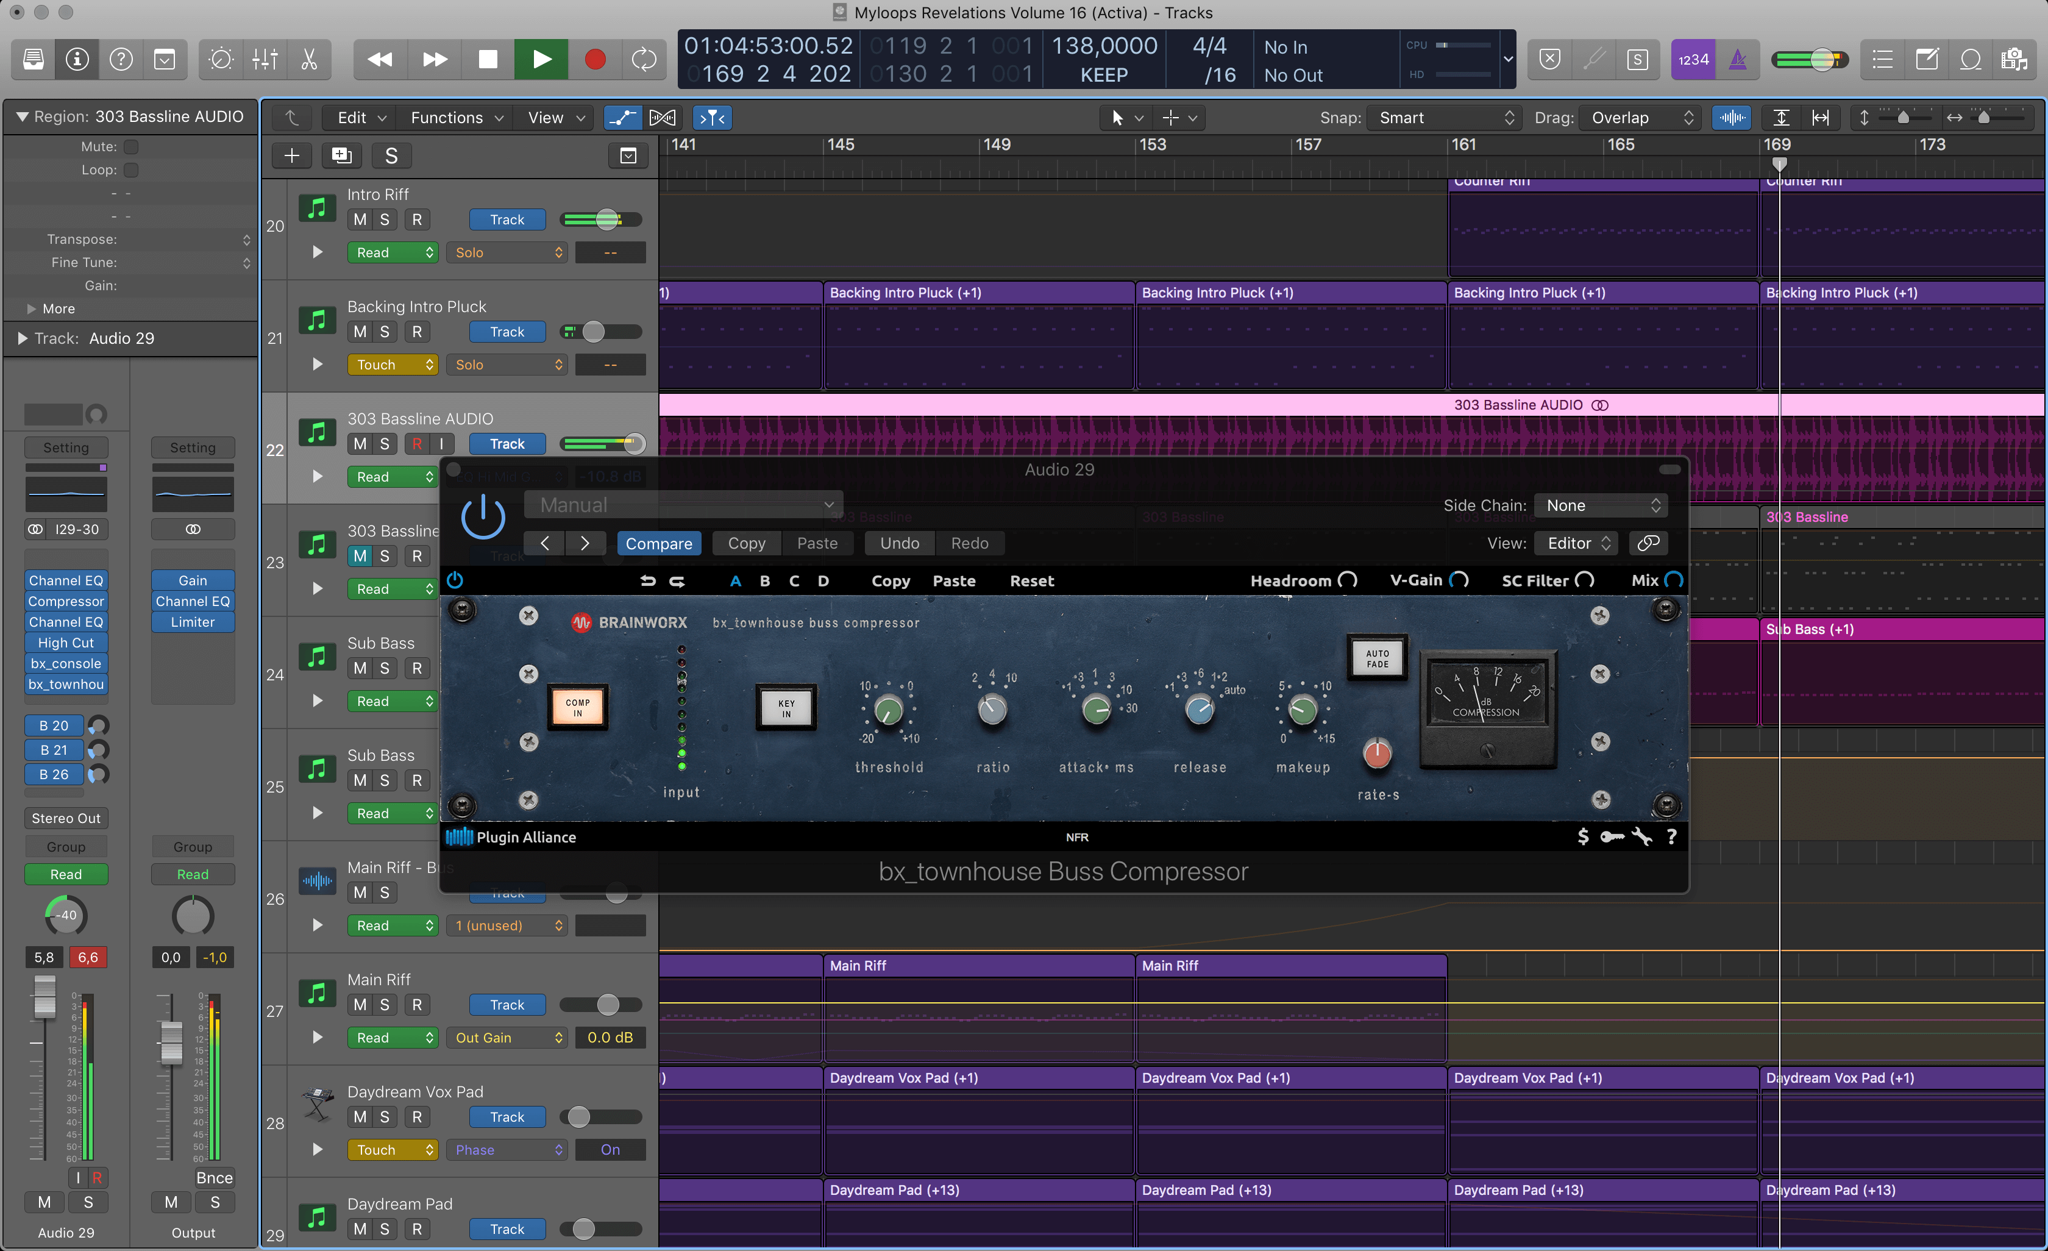Mute the Sub Bass track 24
2048x1251 pixels.
point(360,668)
